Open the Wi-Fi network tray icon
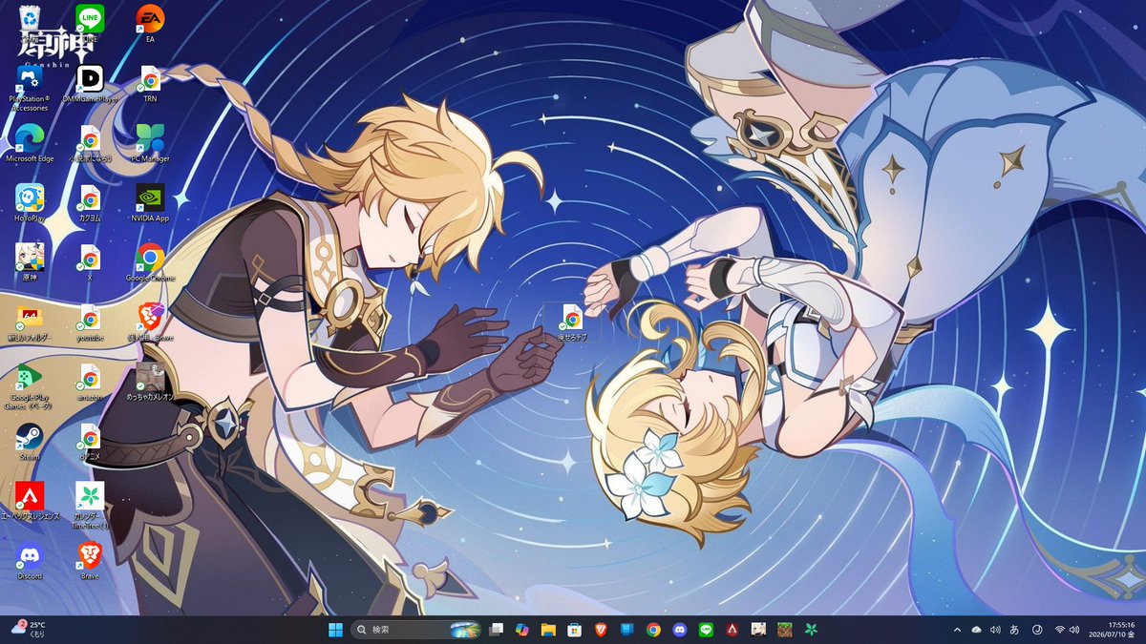The width and height of the screenshot is (1146, 644). (x=1060, y=630)
